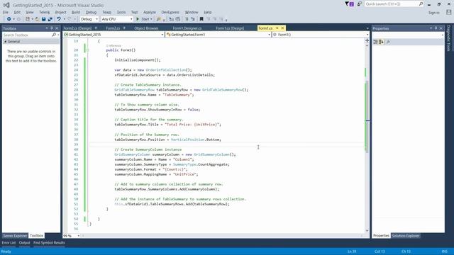The width and height of the screenshot is (454, 255).
Task: Click the icon left of the bookmark flag
Action: click(x=192, y=19)
